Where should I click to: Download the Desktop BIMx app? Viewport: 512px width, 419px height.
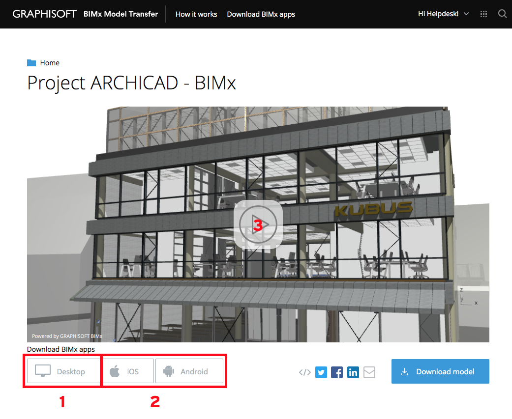(x=63, y=371)
